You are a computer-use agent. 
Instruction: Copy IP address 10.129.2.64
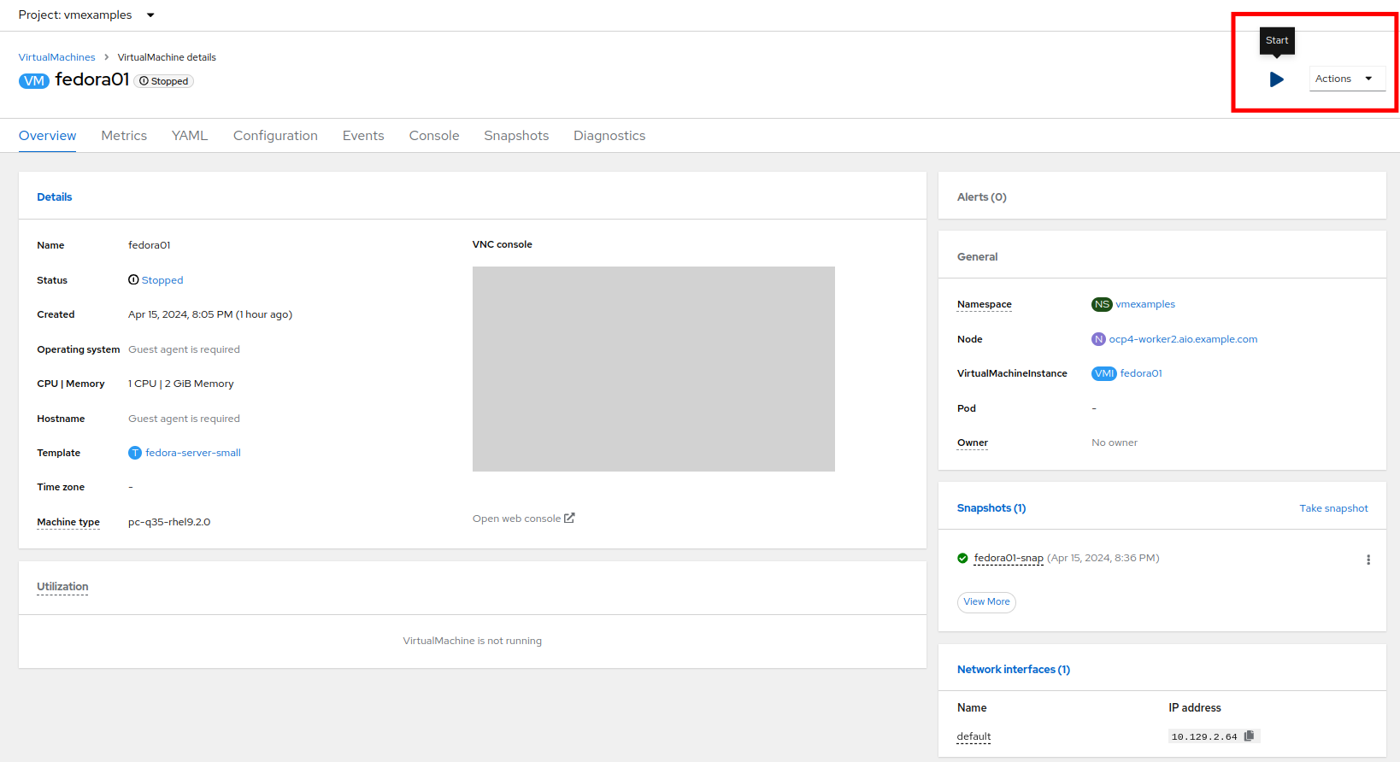[1250, 736]
